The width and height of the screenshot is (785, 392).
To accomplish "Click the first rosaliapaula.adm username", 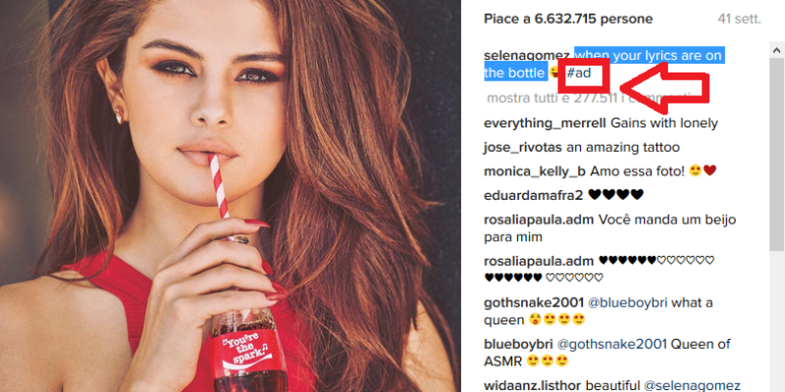I will [x=539, y=220].
